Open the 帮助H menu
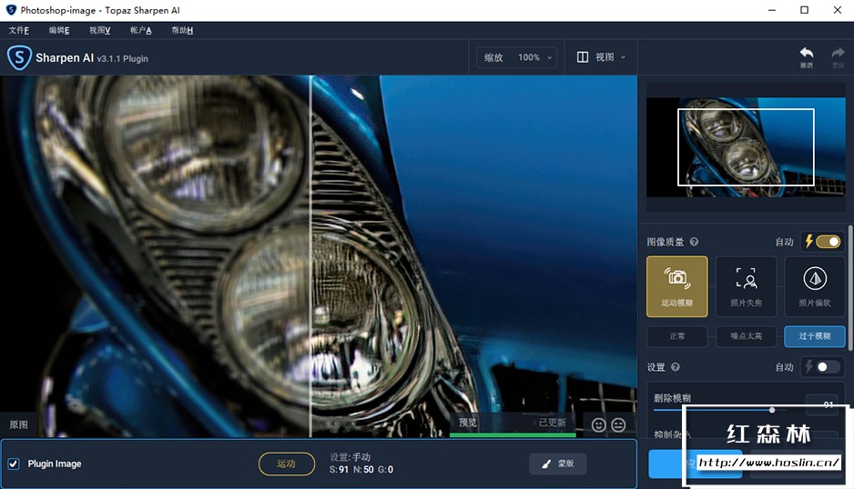Screen dimensions: 854x489 tap(182, 30)
